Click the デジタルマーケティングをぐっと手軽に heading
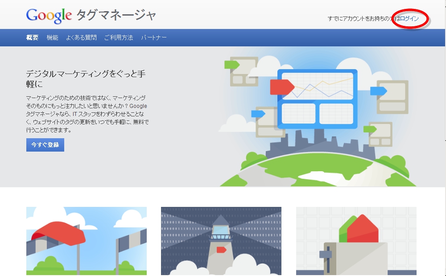 (86, 79)
